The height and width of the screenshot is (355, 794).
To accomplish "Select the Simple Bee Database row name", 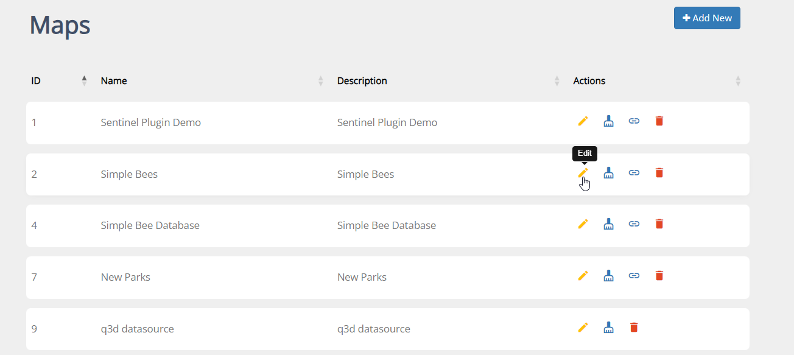I will coord(150,225).
